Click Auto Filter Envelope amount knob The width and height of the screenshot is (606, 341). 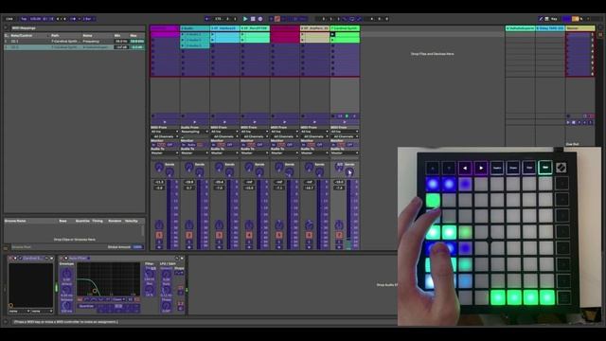click(66, 274)
